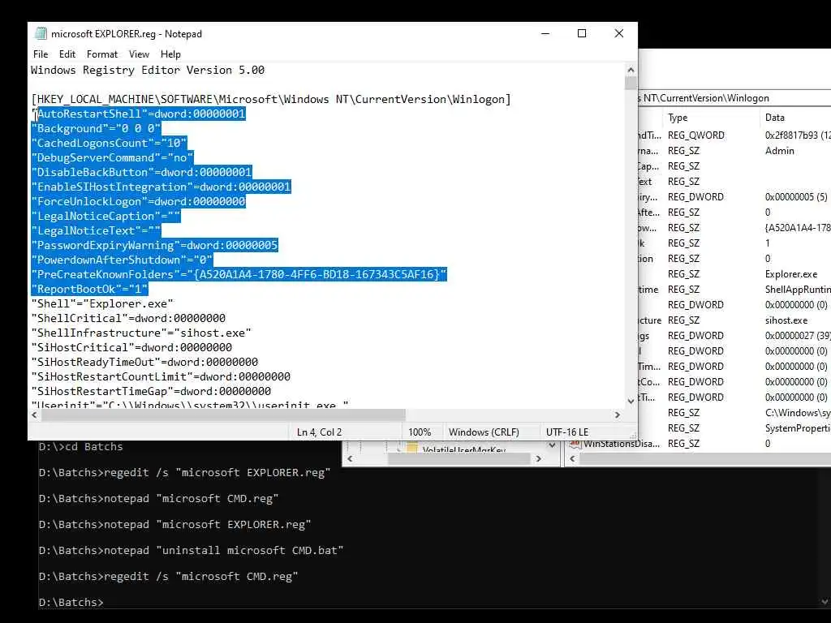
Task: Click the HKEY_LOCAL_MACHINE Winlogon key path line
Action: [271, 99]
